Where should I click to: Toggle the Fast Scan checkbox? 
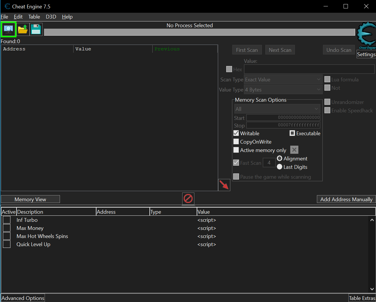(x=236, y=162)
